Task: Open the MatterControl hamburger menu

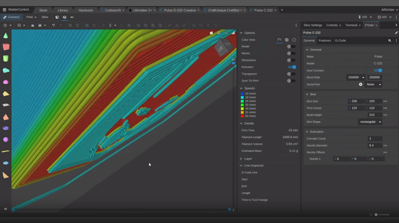Action: [x=4, y=10]
